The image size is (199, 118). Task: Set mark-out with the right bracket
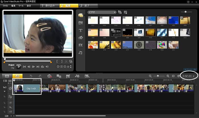(62, 61)
